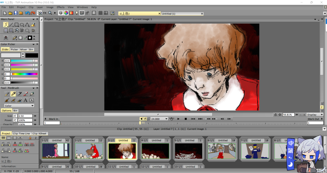This screenshot has width=327, height=173.
Task: Toggle loop playback button
Action: pyautogui.click(x=145, y=119)
